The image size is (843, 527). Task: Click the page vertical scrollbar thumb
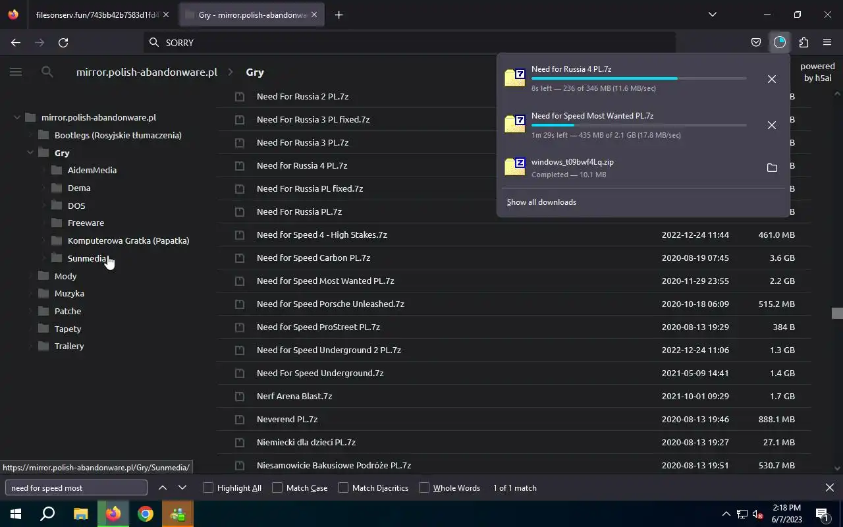coord(837,314)
